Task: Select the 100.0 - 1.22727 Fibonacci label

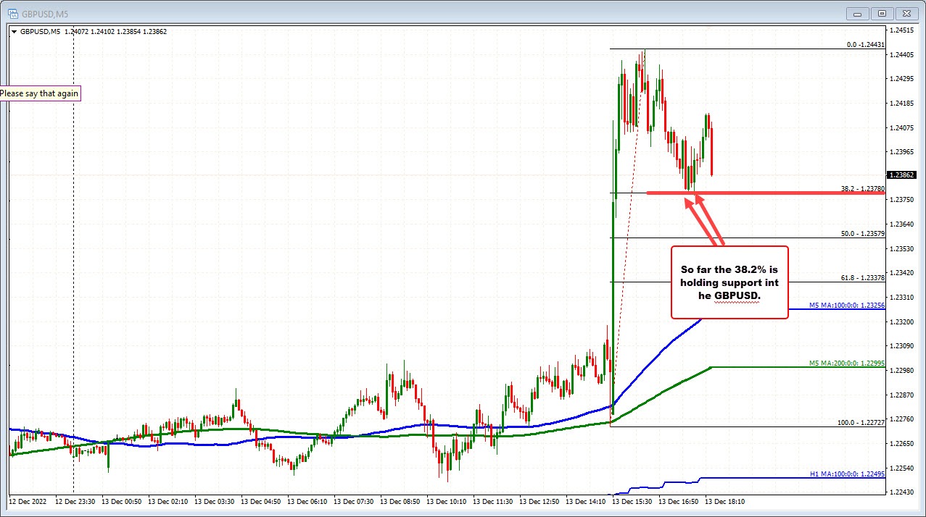Action: pyautogui.click(x=861, y=422)
